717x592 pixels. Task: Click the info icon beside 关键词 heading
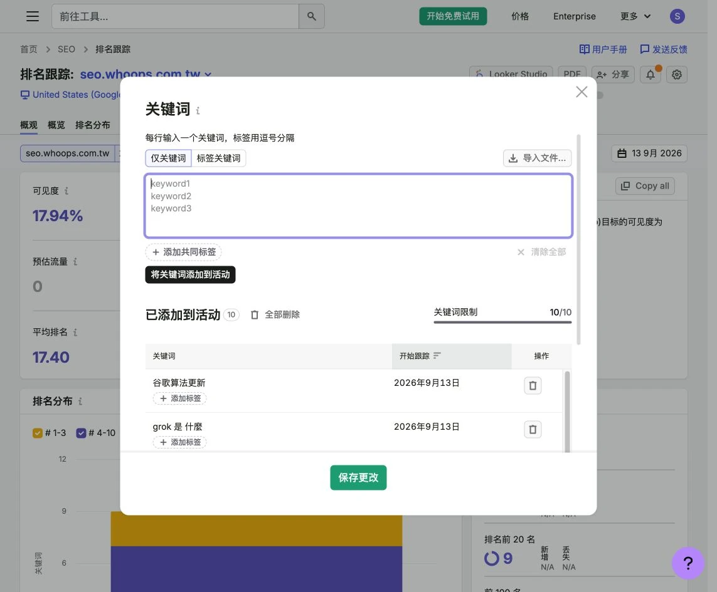coord(198,110)
